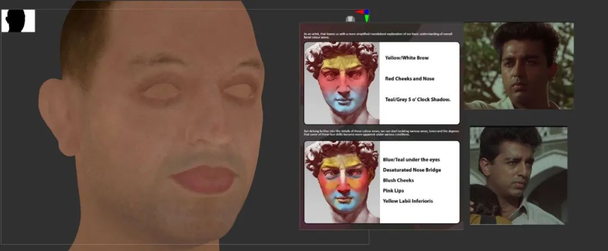Click the 'Pink Lips' label
The width and height of the screenshot is (608, 251).
point(394,191)
